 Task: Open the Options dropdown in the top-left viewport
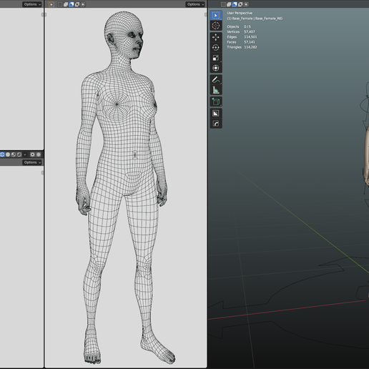coord(32,4)
